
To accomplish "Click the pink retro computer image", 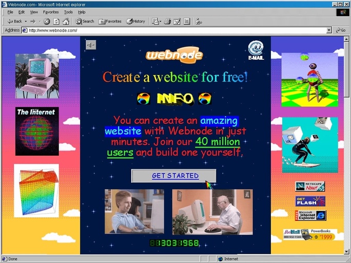I will point(37,76).
